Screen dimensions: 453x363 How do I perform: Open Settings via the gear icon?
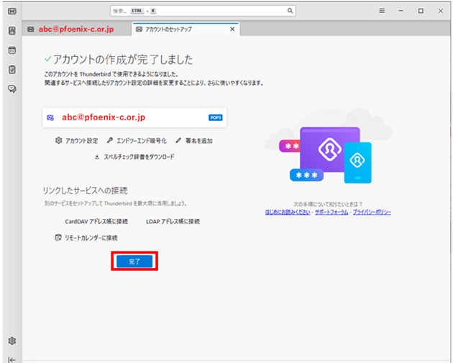pos(12,341)
